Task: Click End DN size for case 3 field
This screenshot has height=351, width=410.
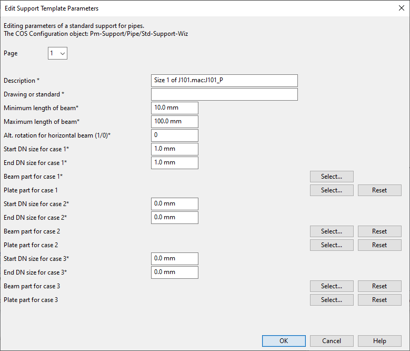Action: click(x=174, y=272)
